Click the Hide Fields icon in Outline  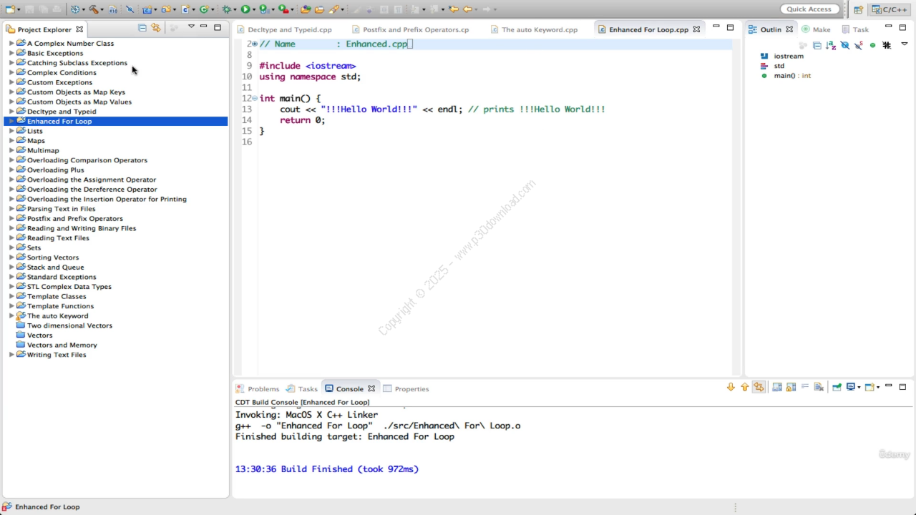click(x=845, y=45)
